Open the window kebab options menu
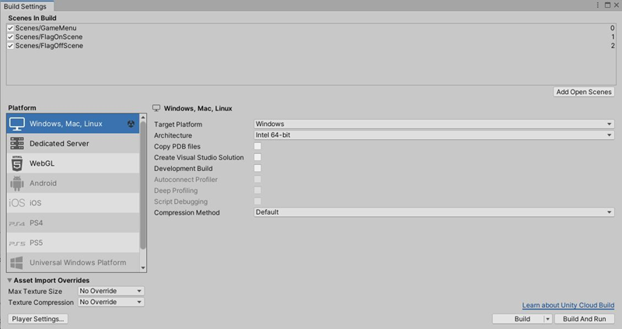622x329 pixels. pos(597,5)
